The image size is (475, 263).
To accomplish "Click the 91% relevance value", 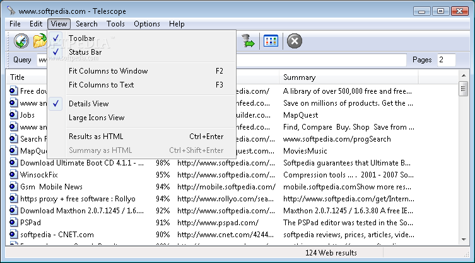I will 163,223.
